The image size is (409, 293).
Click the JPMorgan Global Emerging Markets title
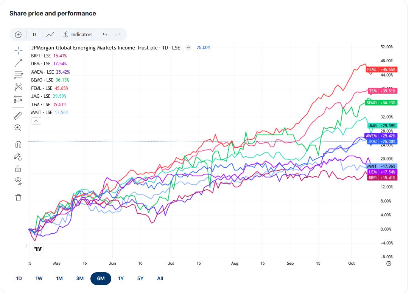click(106, 48)
